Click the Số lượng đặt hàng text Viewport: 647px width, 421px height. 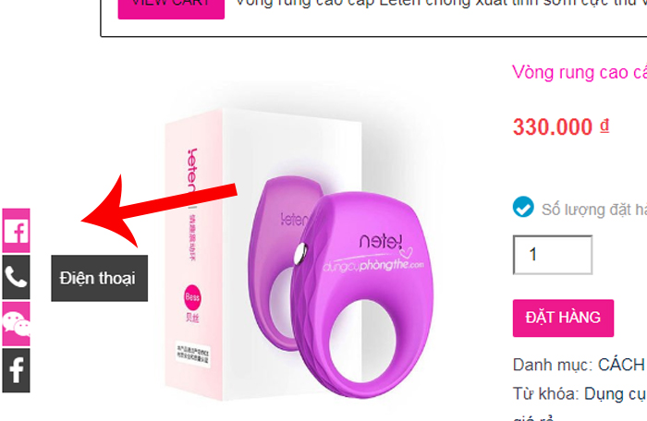click(594, 210)
